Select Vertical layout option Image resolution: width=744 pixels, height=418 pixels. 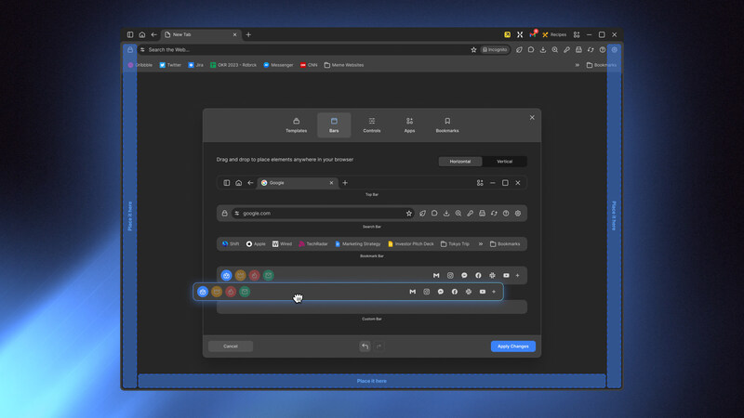click(x=504, y=162)
